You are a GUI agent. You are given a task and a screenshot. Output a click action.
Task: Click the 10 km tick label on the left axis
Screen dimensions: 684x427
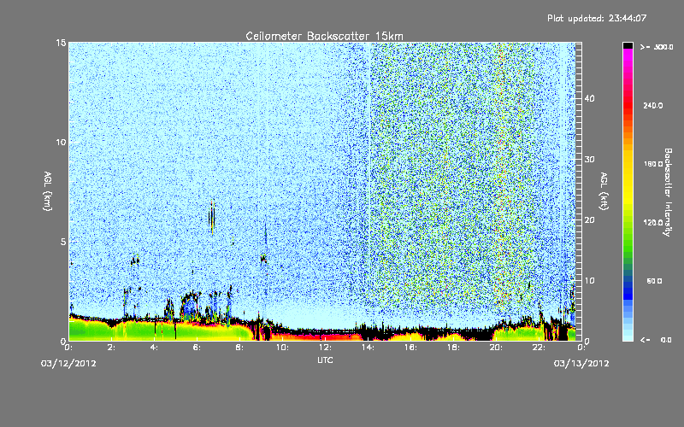(61, 143)
